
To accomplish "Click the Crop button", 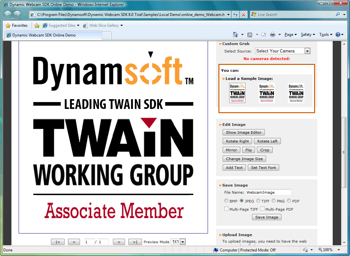I will point(264,150).
